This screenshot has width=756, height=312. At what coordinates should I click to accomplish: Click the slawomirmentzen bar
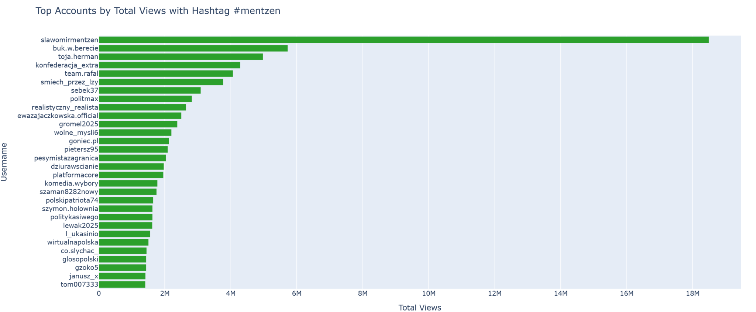(403, 40)
